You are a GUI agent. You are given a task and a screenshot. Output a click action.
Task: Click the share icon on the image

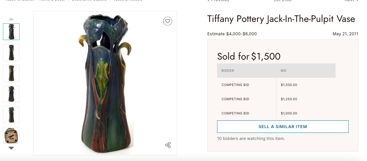pos(168,145)
